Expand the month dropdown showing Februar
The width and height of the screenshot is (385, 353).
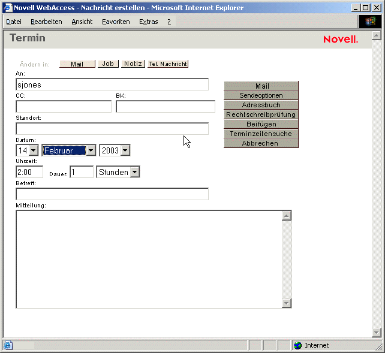(91, 150)
